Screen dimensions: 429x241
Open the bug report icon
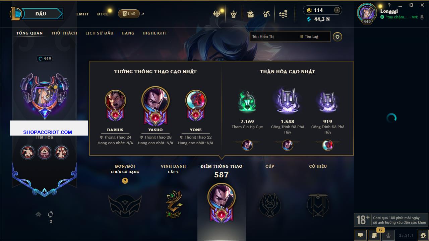tap(424, 235)
